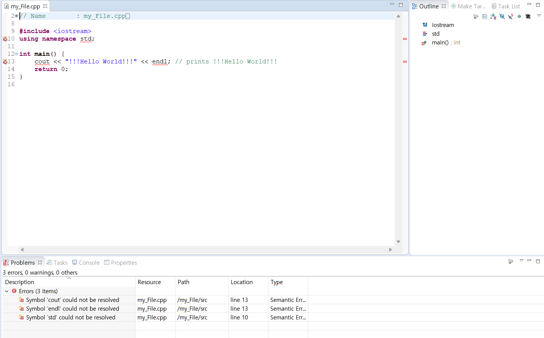Screen dimensions: 544x338
Task: Click error marker on line 13 gutter
Action: (x=5, y=62)
